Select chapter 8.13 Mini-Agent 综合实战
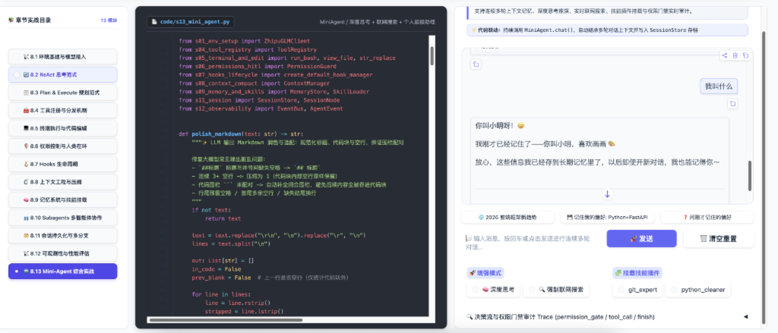The width and height of the screenshot is (778, 333). (63, 271)
